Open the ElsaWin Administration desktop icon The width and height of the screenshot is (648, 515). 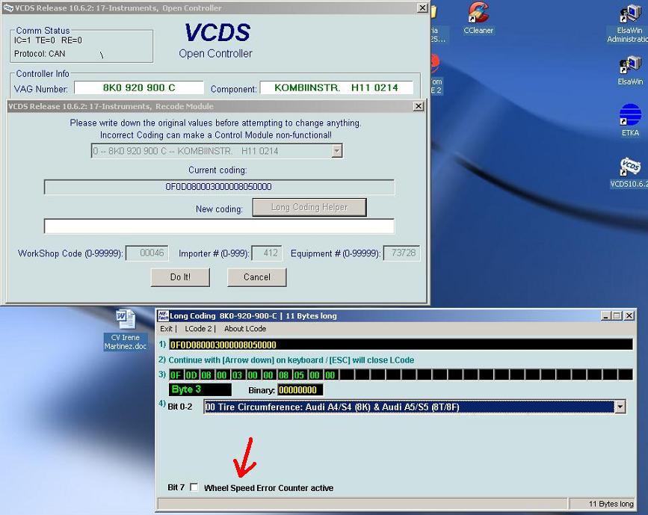click(x=629, y=22)
